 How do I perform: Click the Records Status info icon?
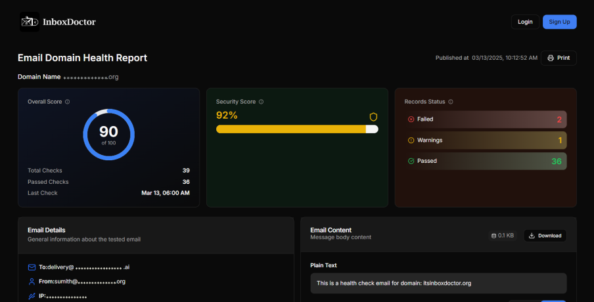pyautogui.click(x=450, y=102)
